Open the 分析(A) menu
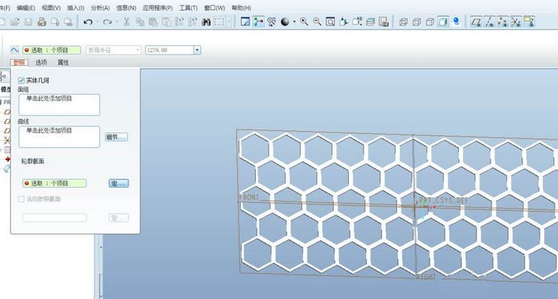This screenshot has width=558, height=299. pyautogui.click(x=100, y=7)
